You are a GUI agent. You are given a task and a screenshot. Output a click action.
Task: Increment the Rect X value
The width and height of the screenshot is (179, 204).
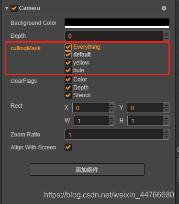112,105
